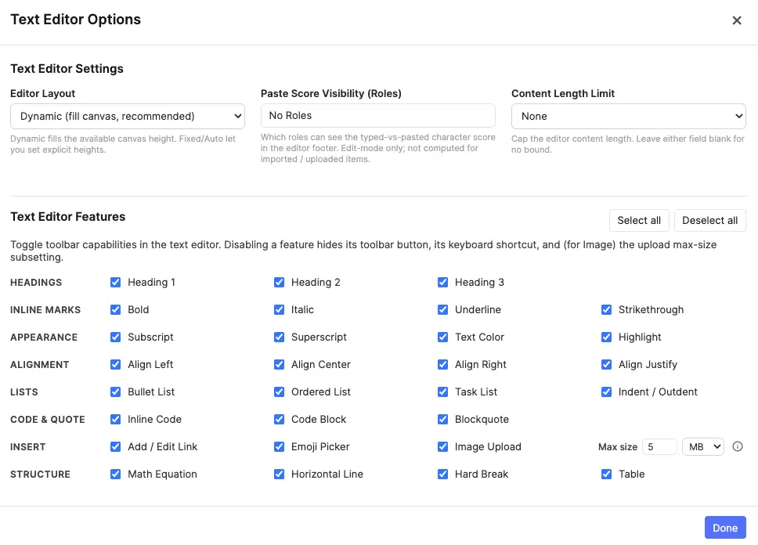Disable the Superscript checkbox
The height and width of the screenshot is (545, 758).
tap(279, 337)
